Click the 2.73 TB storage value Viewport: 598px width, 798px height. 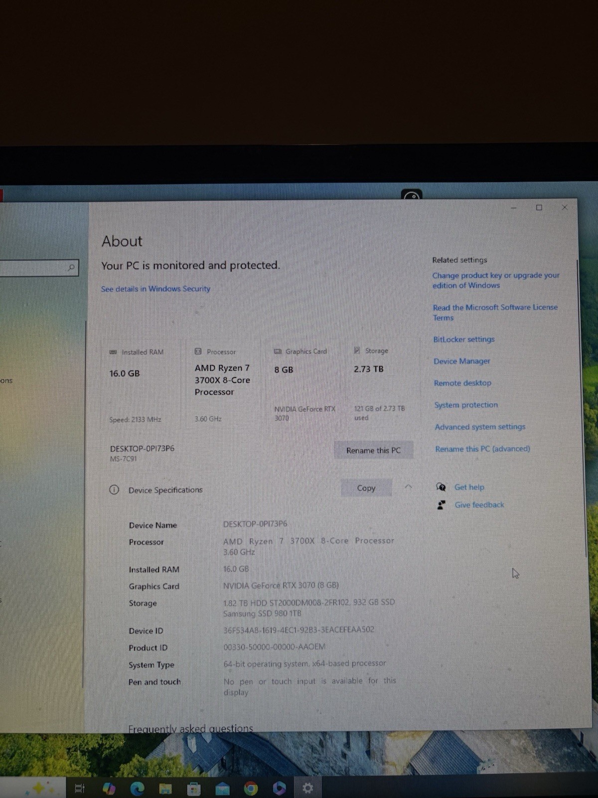369,369
